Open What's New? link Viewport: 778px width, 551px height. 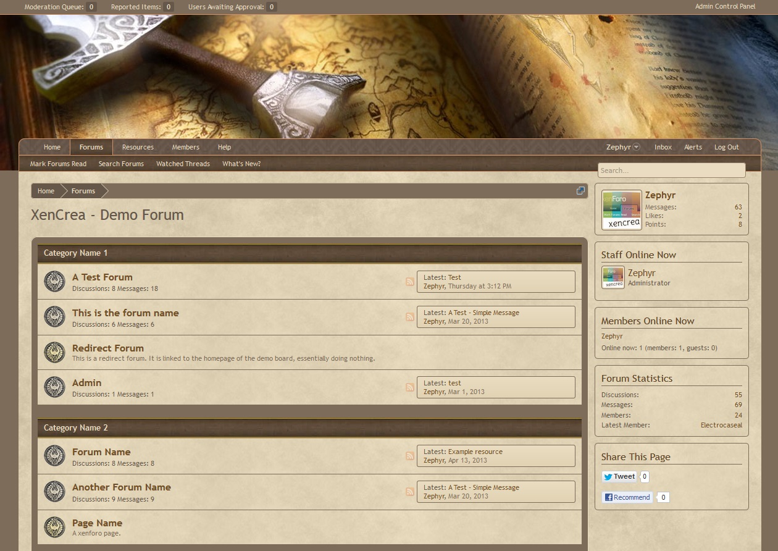tap(241, 164)
